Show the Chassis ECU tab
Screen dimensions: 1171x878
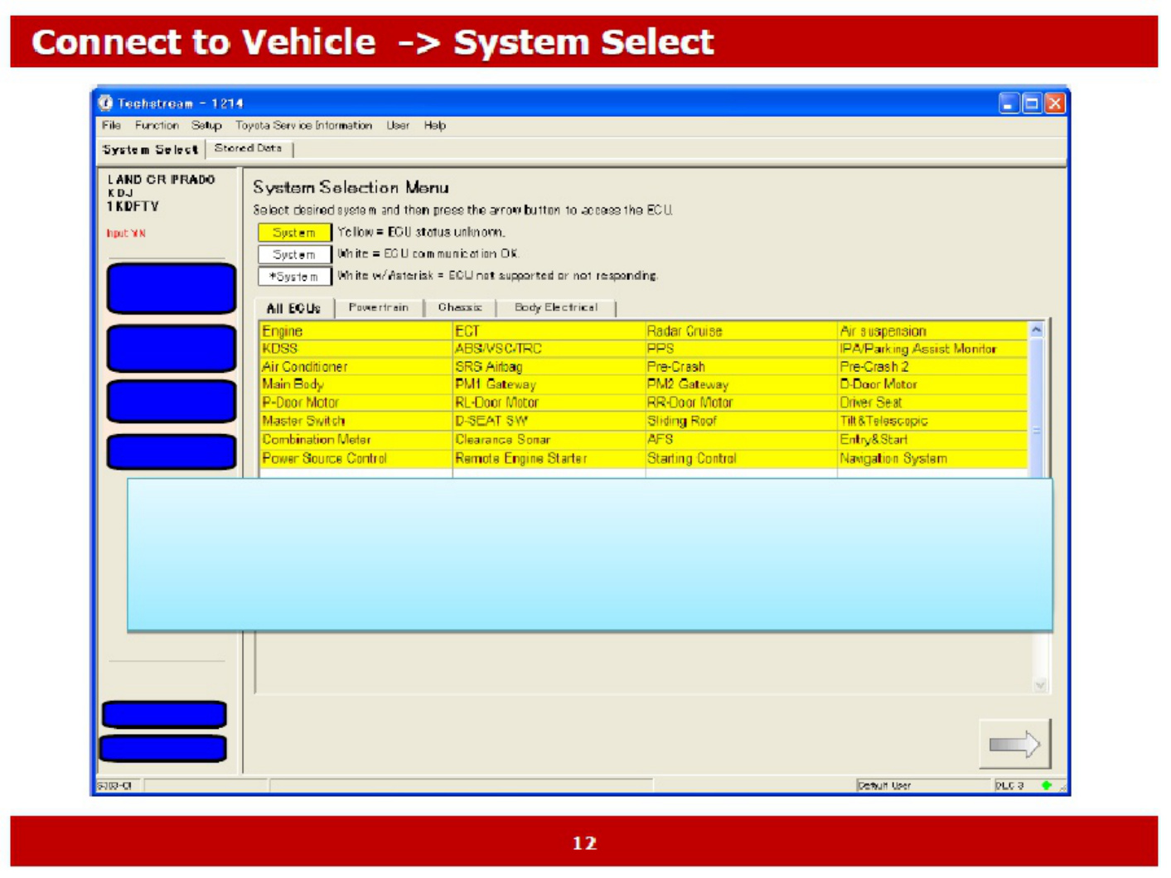pyautogui.click(x=460, y=307)
